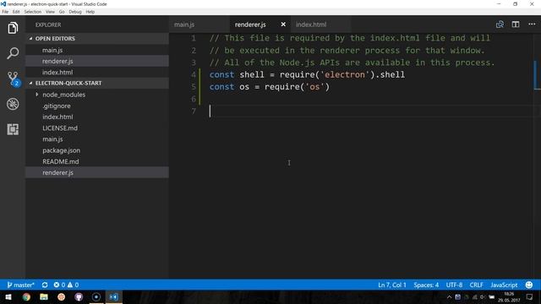Select the renderer.js tab

[250, 24]
